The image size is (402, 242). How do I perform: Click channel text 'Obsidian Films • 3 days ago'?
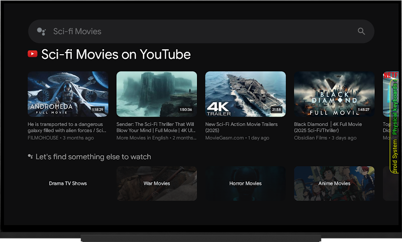[325, 138]
